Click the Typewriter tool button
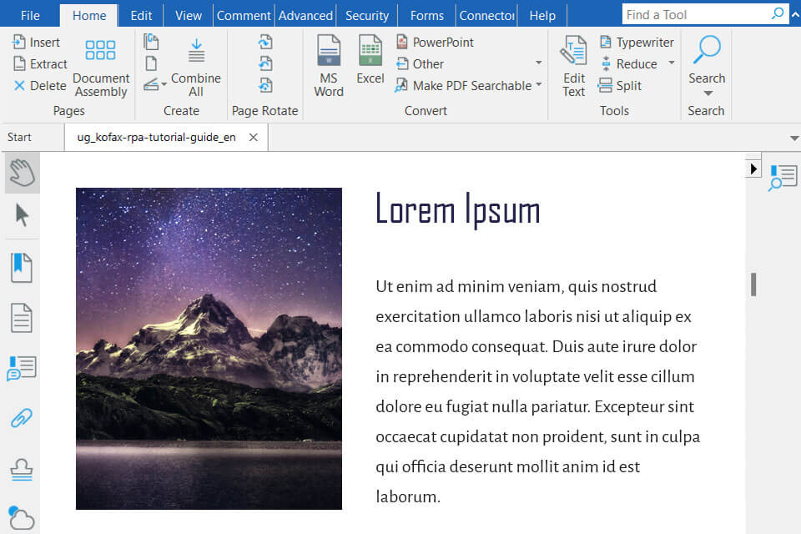The width and height of the screenshot is (801, 534). coord(636,42)
